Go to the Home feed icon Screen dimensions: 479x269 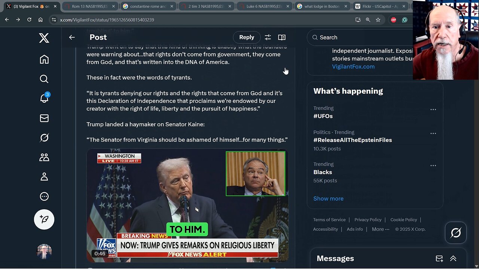point(44,59)
